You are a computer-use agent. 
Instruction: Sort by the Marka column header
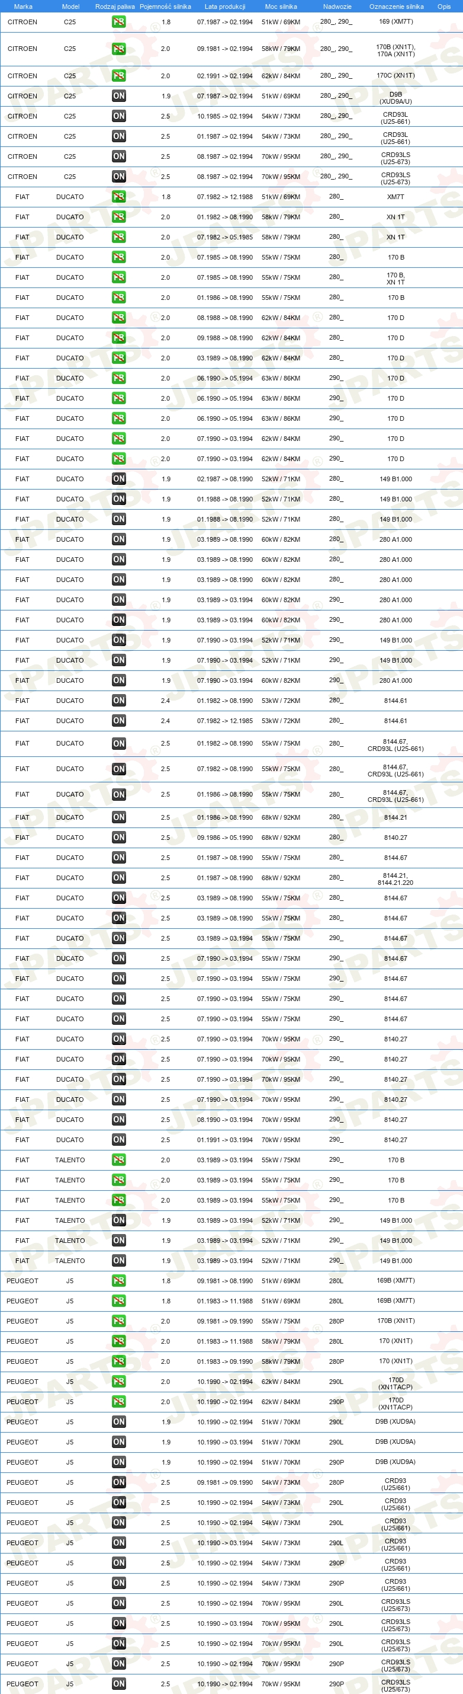pyautogui.click(x=23, y=7)
